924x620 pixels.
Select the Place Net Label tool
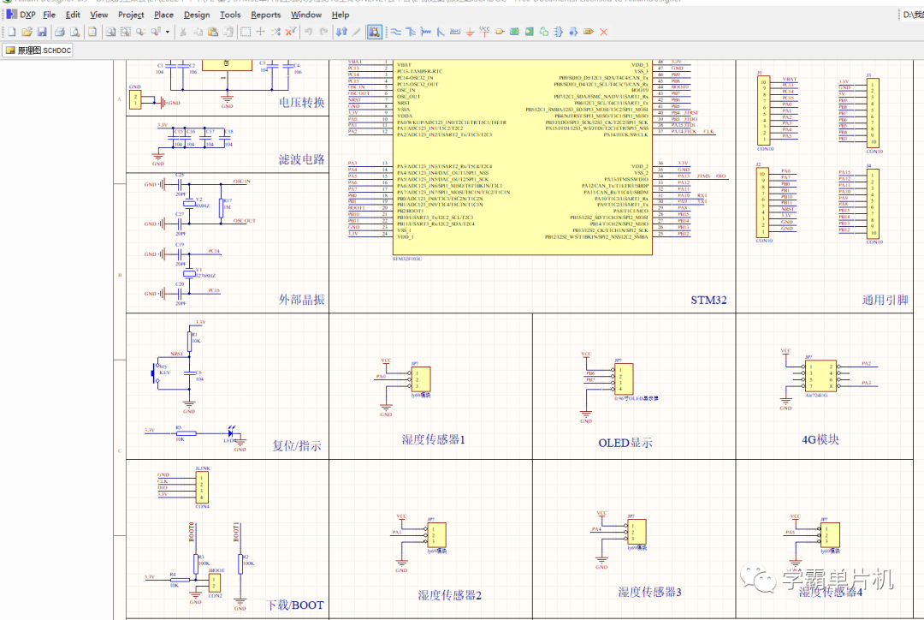pyautogui.click(x=455, y=32)
